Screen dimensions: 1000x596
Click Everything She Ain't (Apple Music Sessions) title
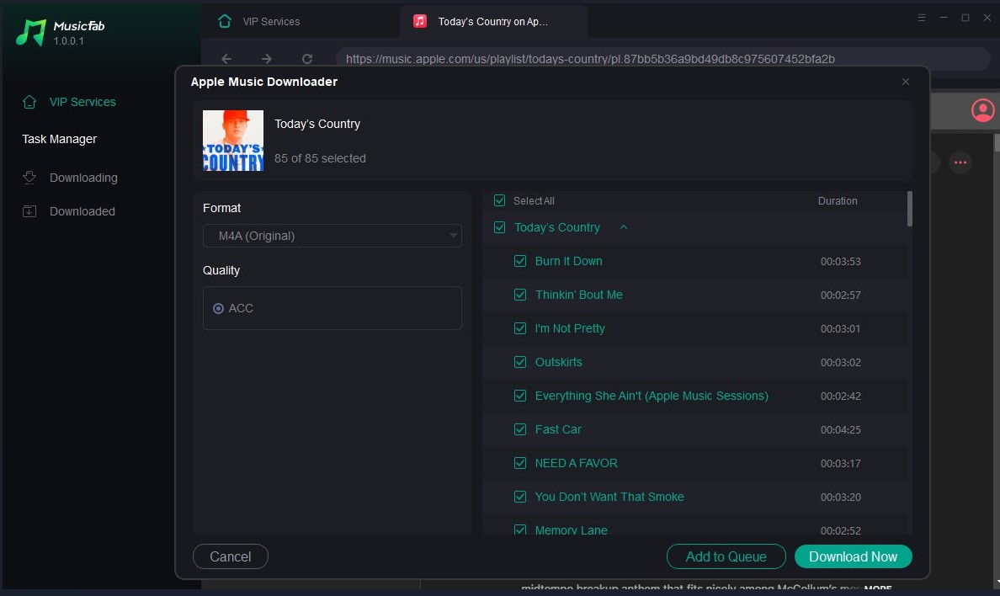coord(652,396)
